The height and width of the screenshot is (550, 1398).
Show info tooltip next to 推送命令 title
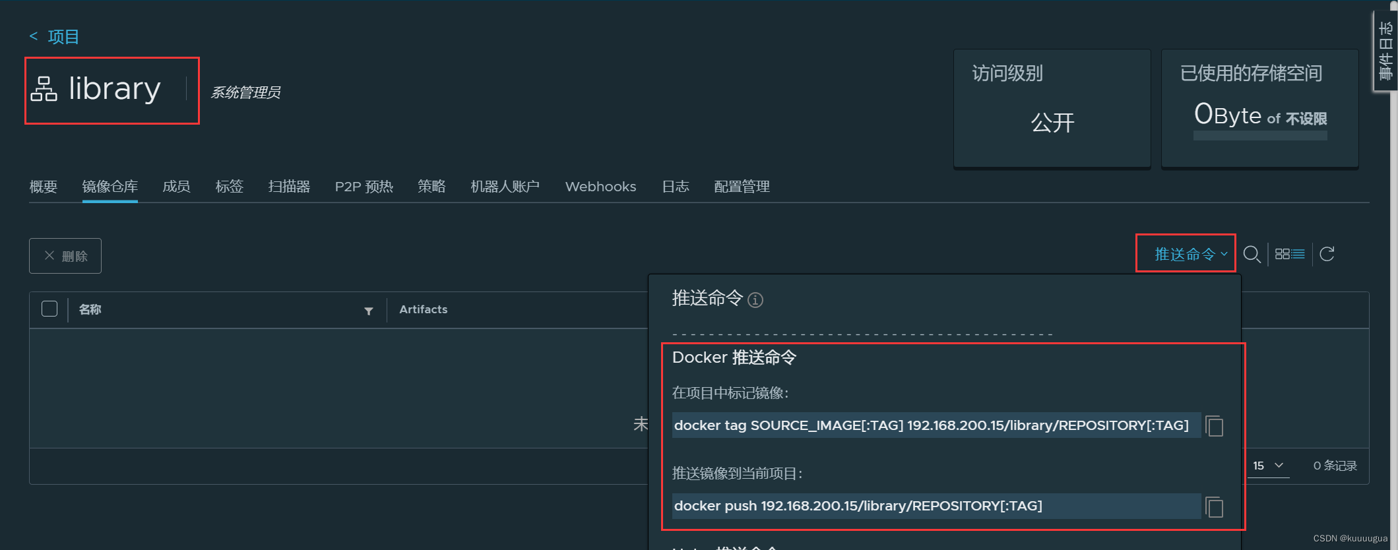755,300
